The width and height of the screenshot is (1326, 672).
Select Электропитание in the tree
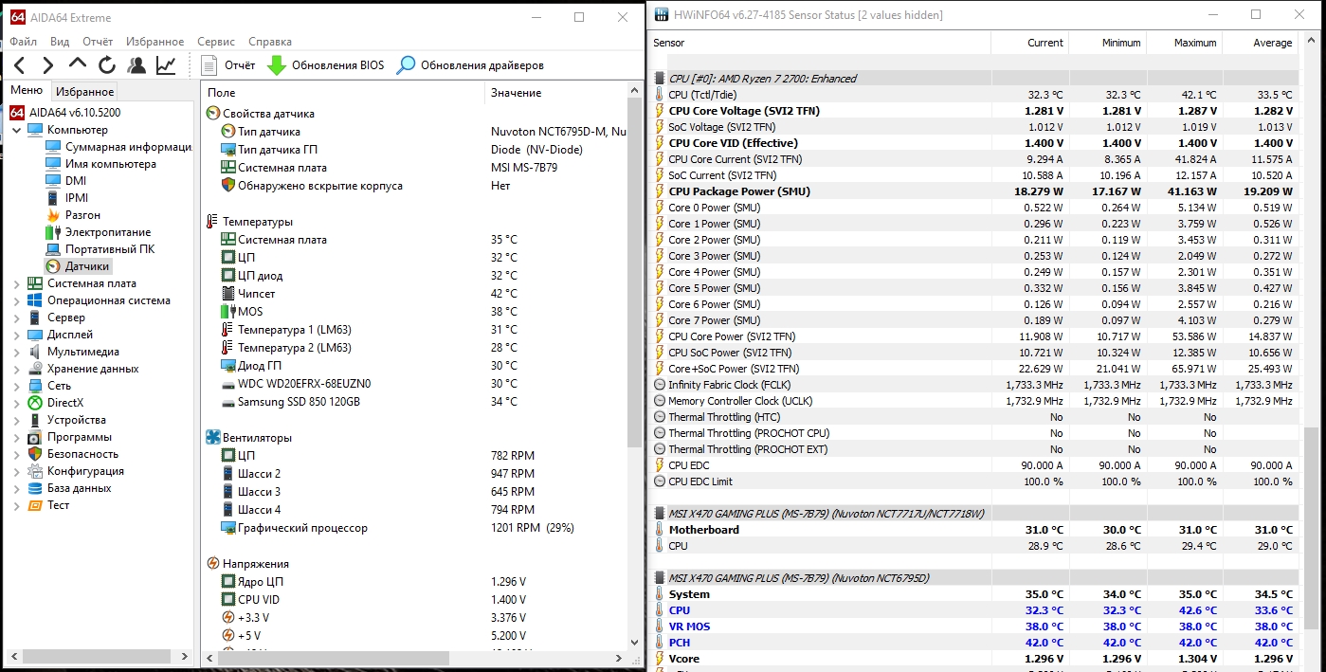(x=107, y=232)
